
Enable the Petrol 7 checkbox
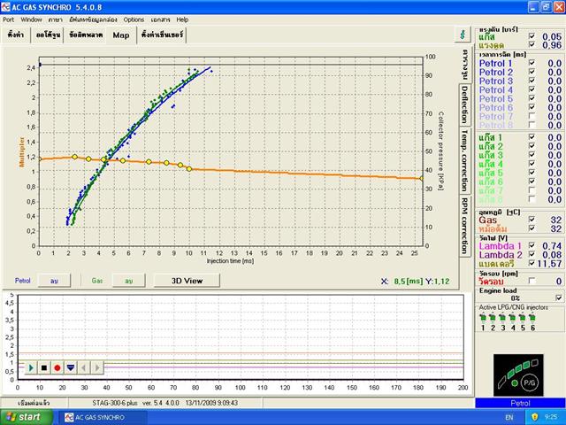click(x=531, y=117)
